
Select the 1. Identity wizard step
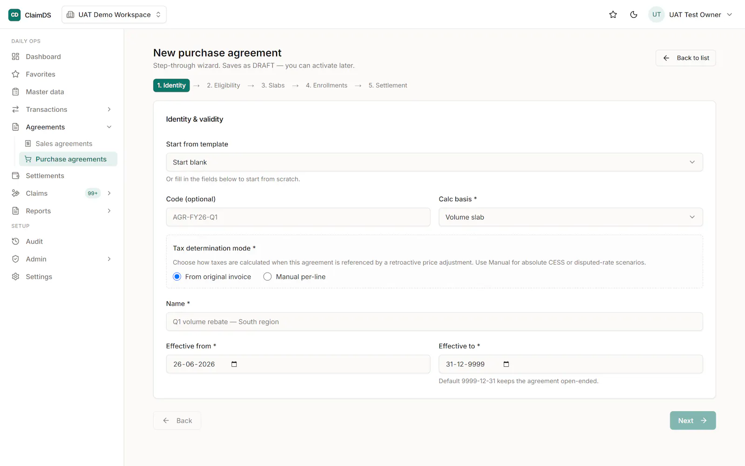[x=171, y=85]
